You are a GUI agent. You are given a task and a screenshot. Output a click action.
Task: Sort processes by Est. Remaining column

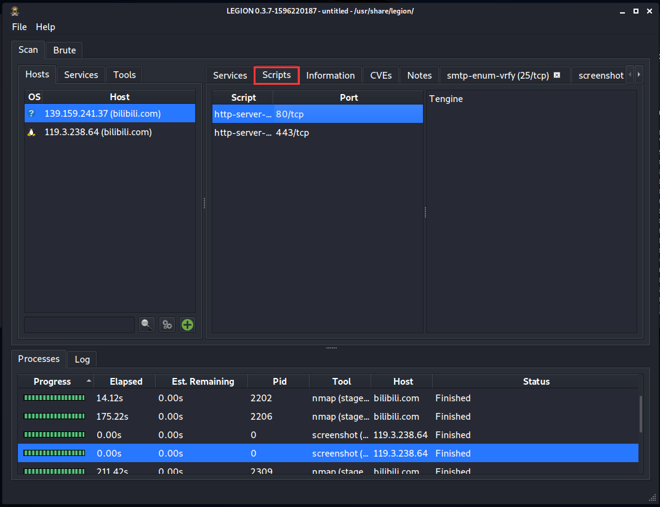pyautogui.click(x=203, y=382)
